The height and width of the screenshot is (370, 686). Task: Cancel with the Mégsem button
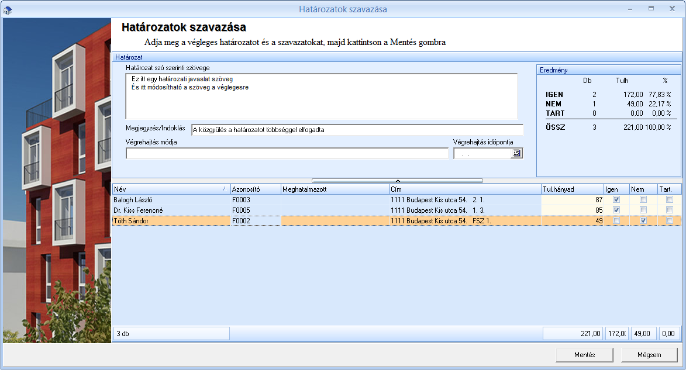pyautogui.click(x=649, y=355)
